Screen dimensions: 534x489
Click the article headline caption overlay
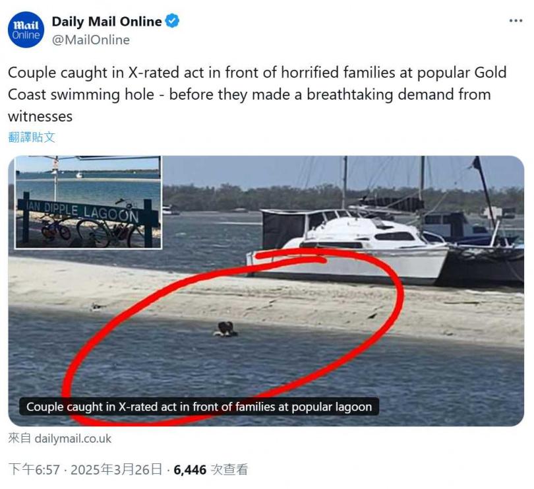pyautogui.click(x=199, y=407)
